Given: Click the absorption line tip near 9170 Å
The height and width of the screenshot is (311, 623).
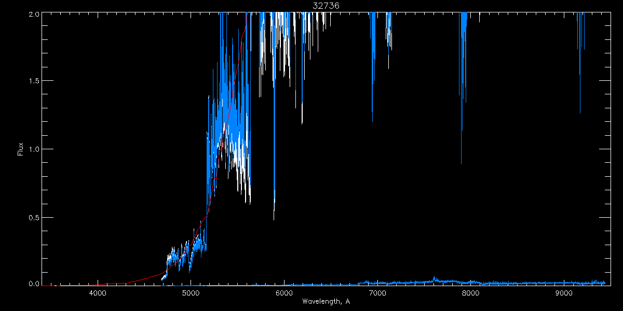Looking at the screenshot, I should pos(580,112).
